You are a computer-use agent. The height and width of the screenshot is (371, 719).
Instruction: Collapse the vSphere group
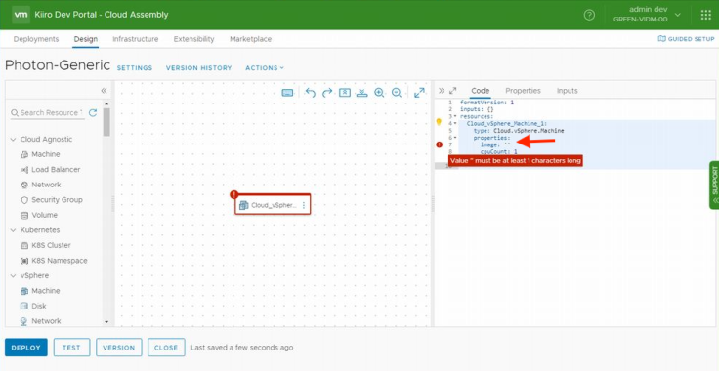13,275
